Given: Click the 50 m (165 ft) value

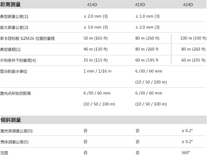Looking at the screenshot, I should [x=95, y=38].
